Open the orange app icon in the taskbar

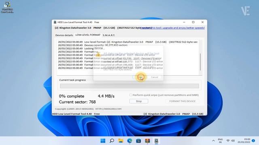tap(147, 141)
